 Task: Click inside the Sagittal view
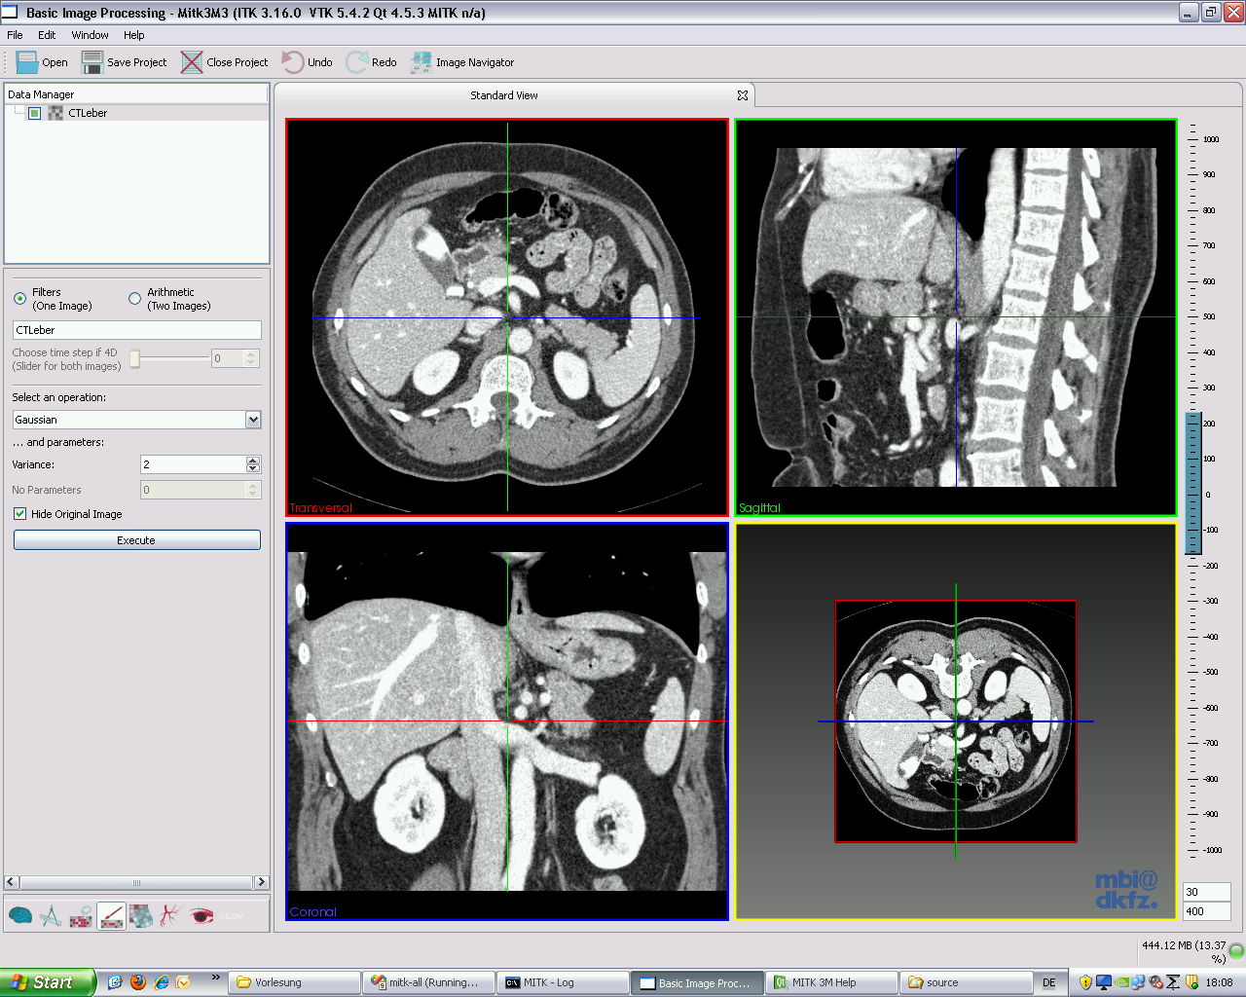click(x=956, y=317)
